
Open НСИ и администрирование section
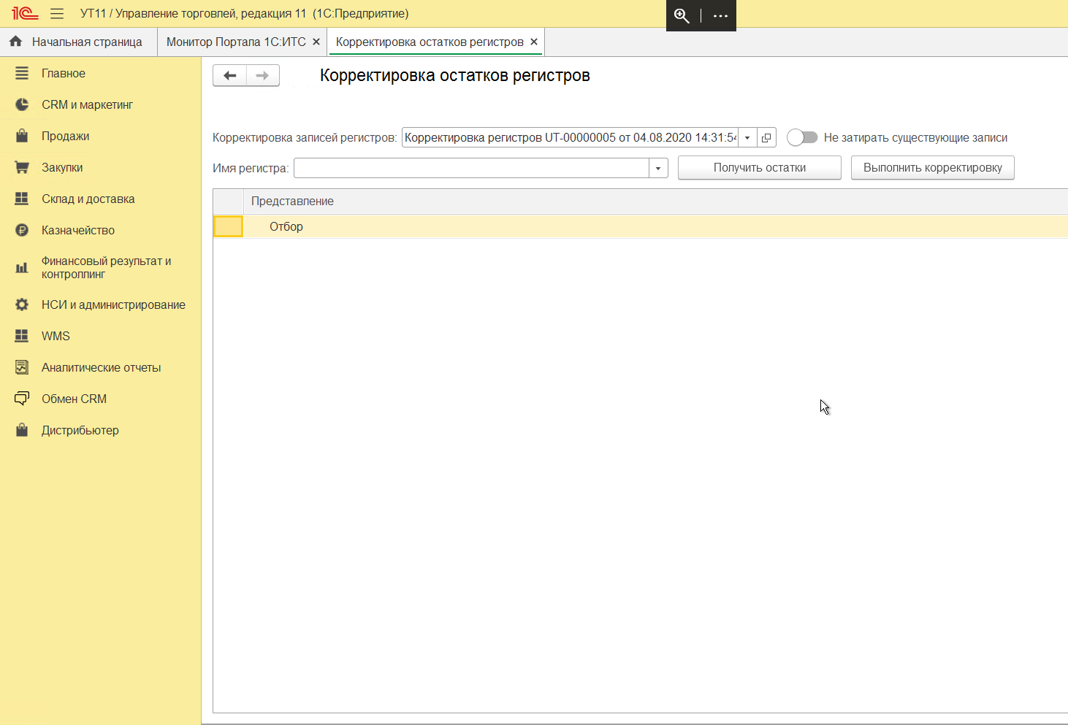point(113,304)
